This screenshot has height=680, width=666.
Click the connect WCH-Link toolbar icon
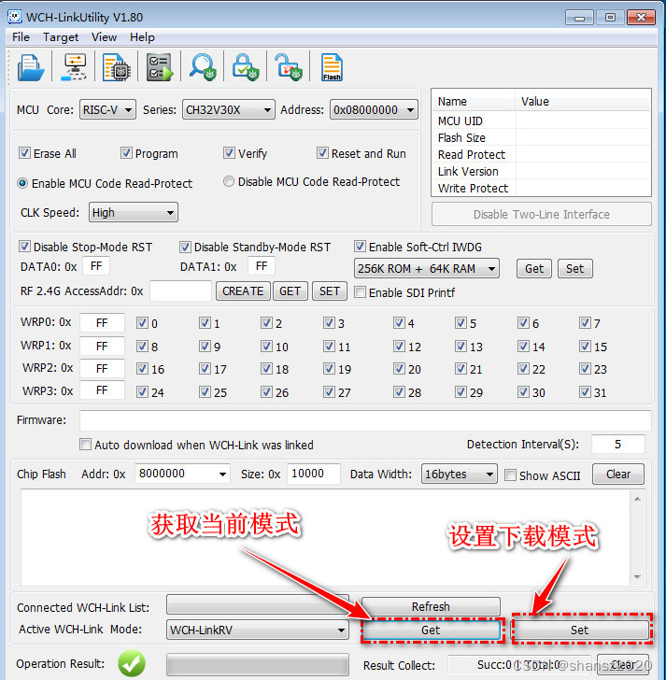74,67
